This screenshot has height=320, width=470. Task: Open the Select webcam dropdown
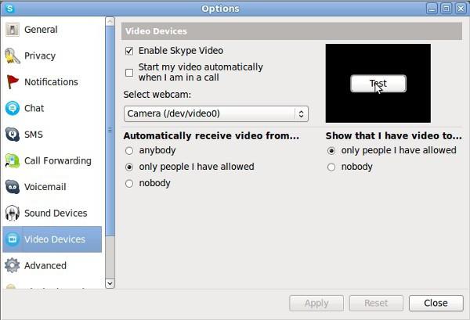click(x=216, y=113)
